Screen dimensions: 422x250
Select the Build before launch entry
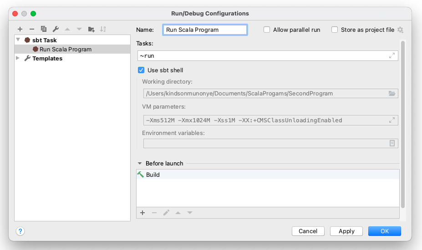(268, 175)
